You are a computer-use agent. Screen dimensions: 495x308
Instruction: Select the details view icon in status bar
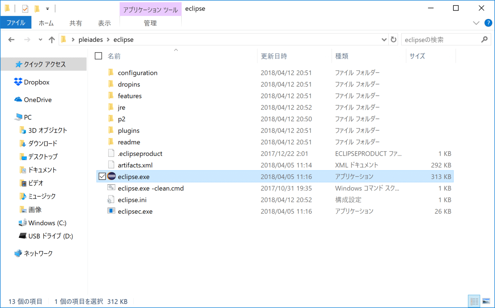(x=474, y=301)
